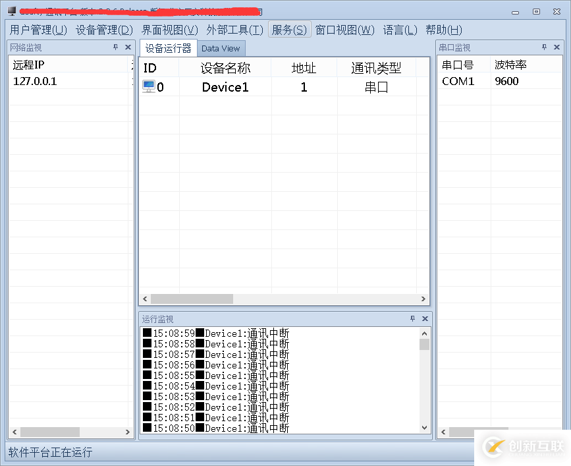Open the 服务(S) menu
The image size is (571, 466).
[x=290, y=30]
